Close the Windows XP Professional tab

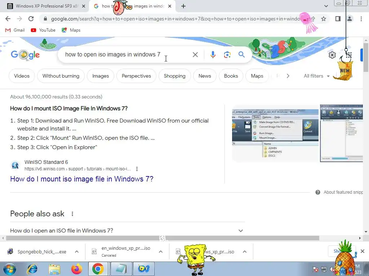pyautogui.click(x=84, y=6)
